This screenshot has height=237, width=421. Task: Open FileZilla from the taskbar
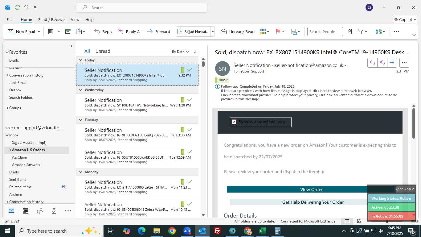217,231
